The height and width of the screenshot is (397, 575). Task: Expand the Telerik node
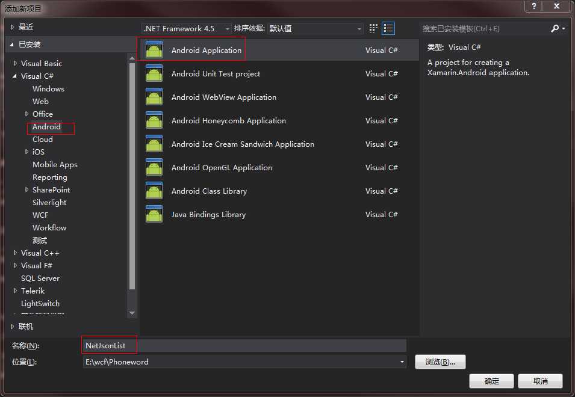(x=15, y=291)
